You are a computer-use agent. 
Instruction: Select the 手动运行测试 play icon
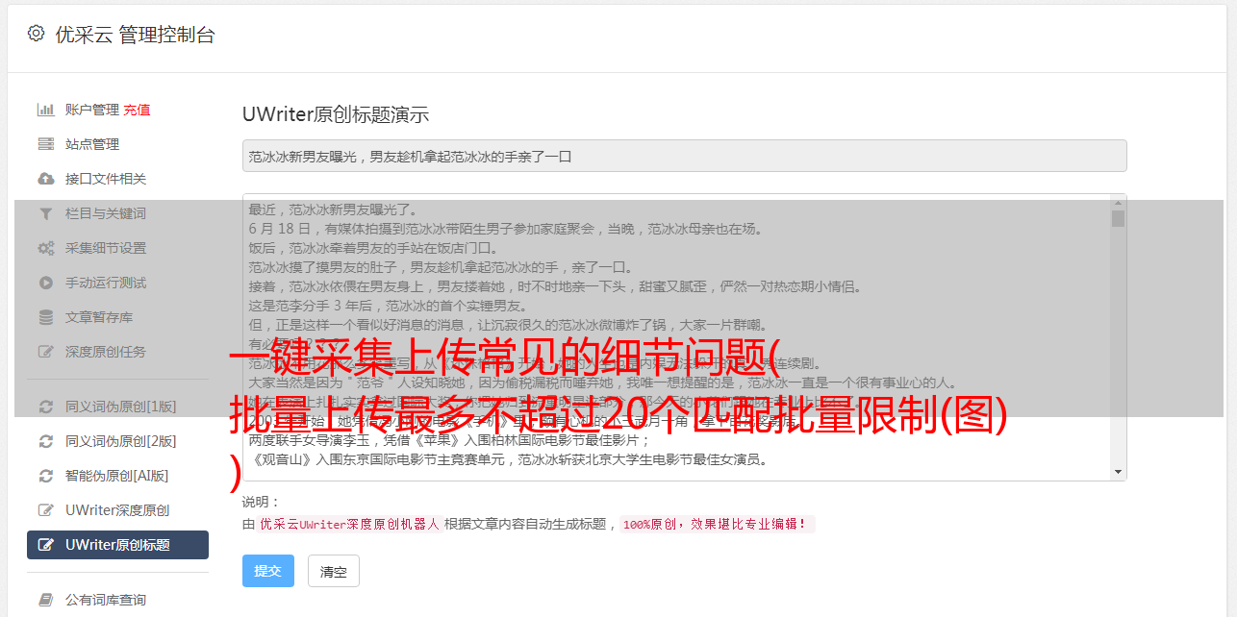(45, 283)
